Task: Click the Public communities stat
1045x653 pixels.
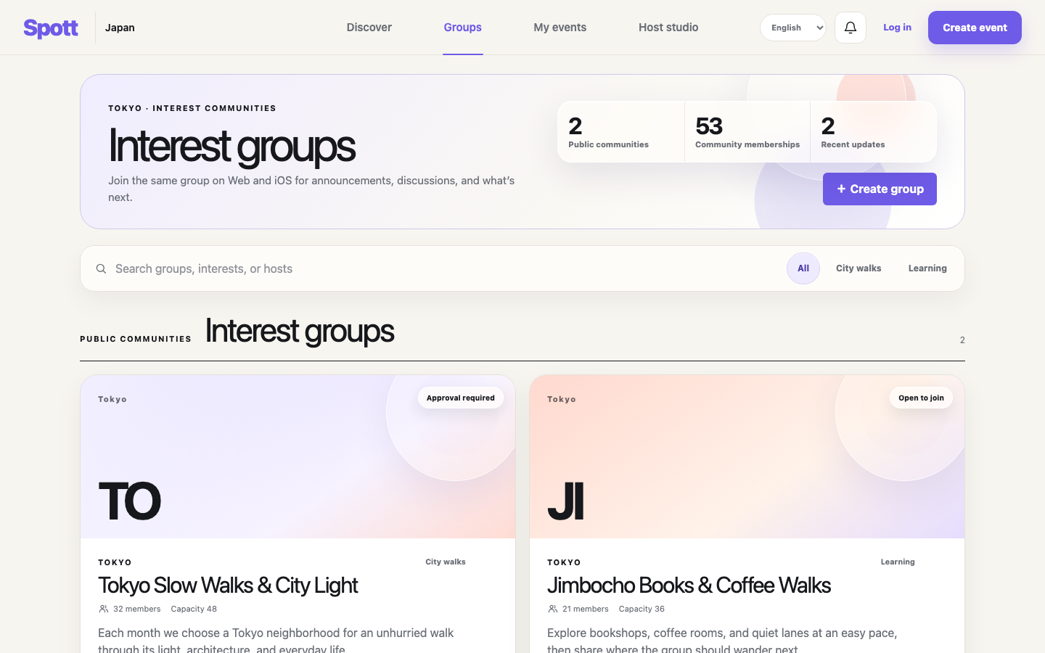Action: (620, 131)
